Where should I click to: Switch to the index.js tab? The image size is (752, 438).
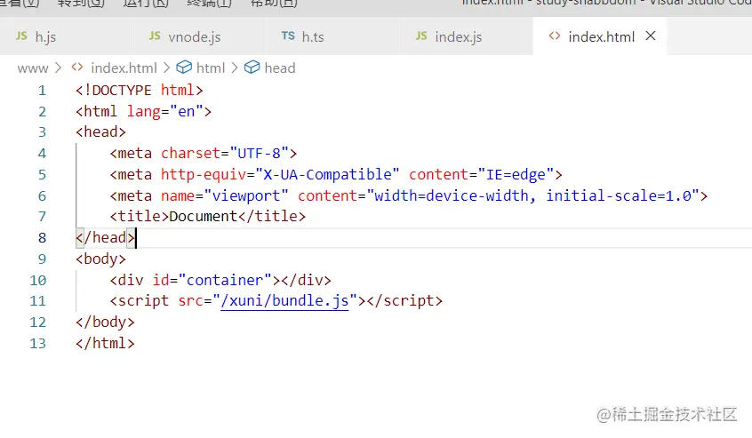466,36
